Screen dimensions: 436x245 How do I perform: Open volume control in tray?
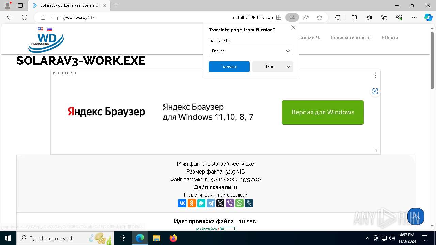click(x=392, y=238)
